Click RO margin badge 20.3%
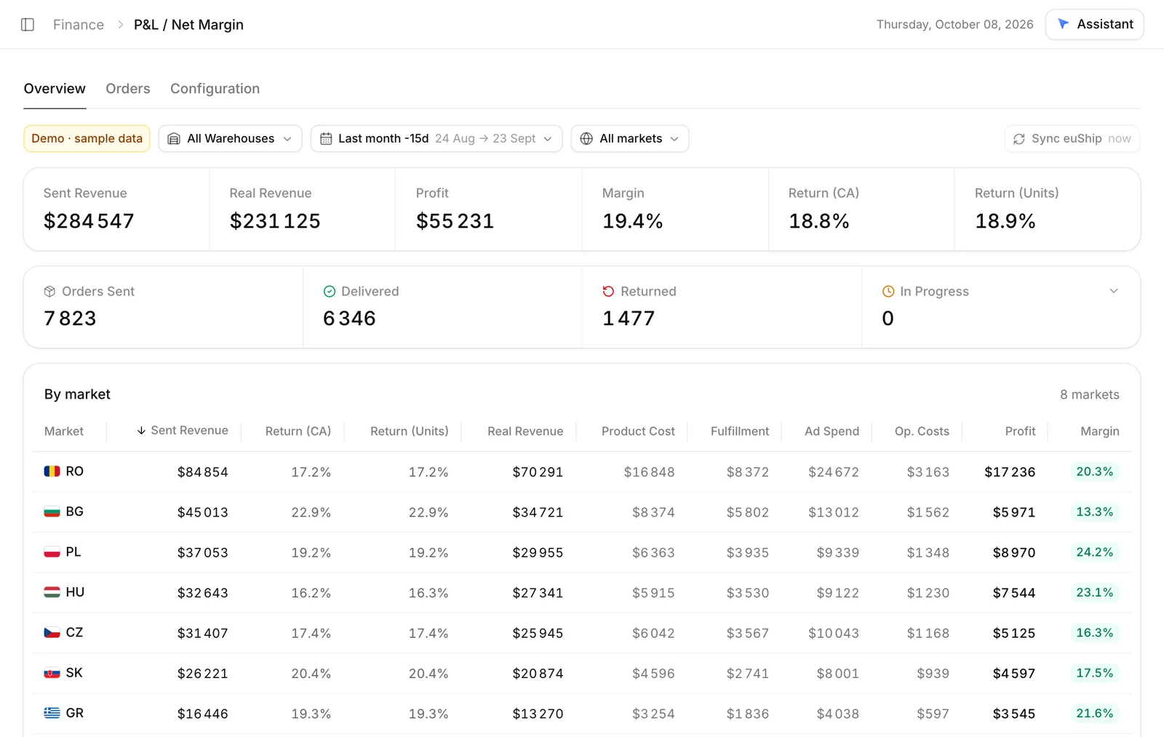This screenshot has width=1164, height=737. pyautogui.click(x=1095, y=471)
